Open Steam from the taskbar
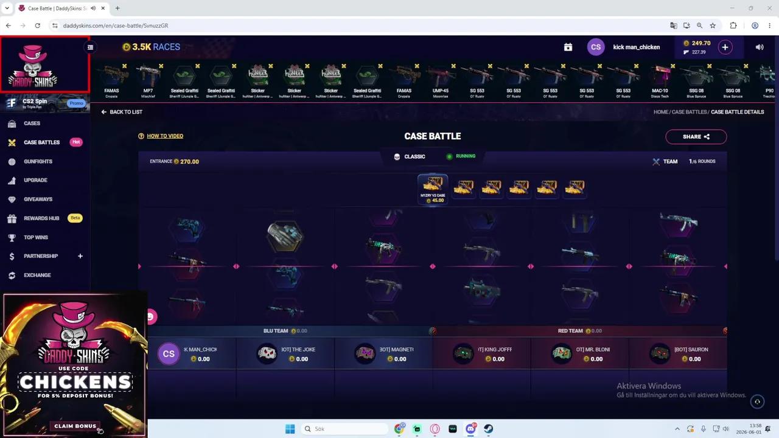 click(488, 429)
